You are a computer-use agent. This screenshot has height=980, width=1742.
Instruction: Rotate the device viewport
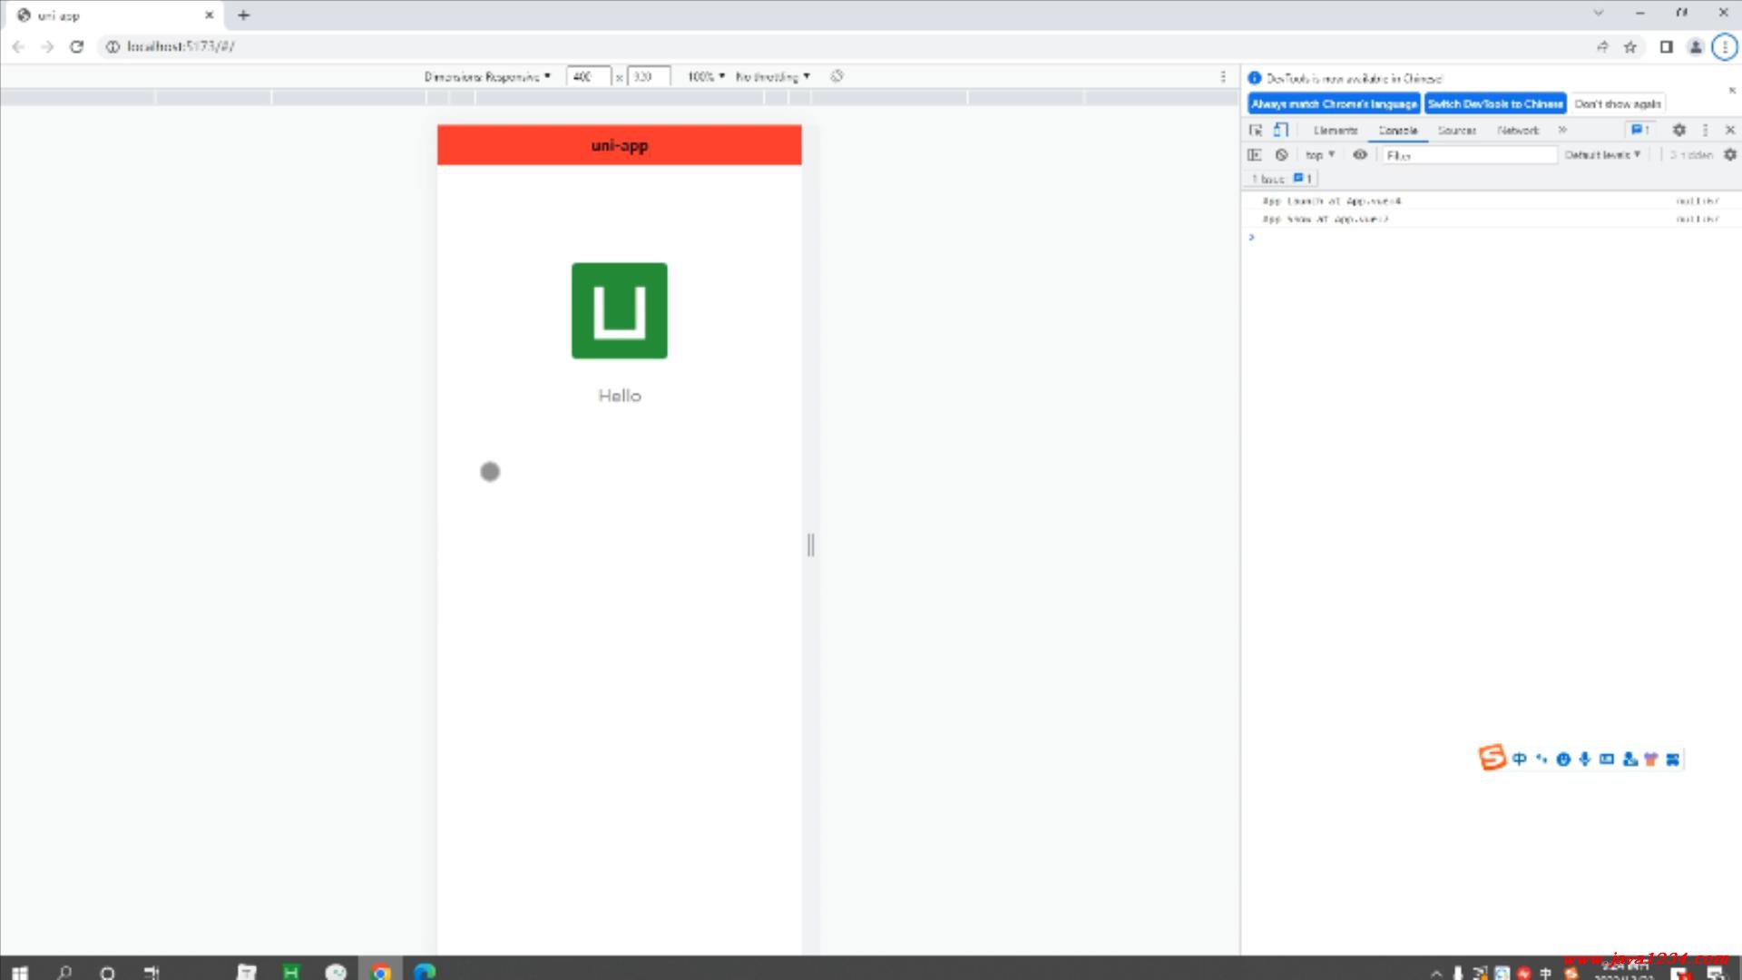pos(837,76)
